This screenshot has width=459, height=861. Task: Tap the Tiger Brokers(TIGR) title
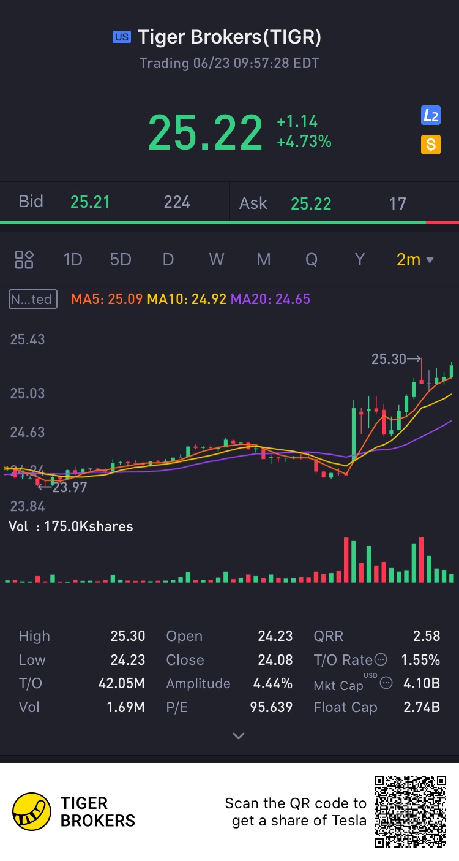coord(229,37)
